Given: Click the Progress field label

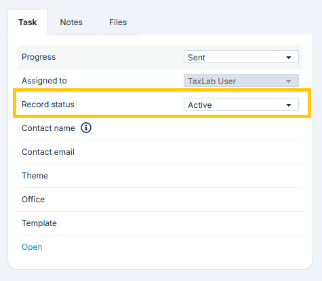Looking at the screenshot, I should 39,57.
